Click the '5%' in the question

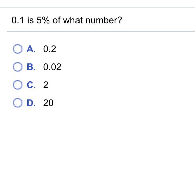(43, 21)
